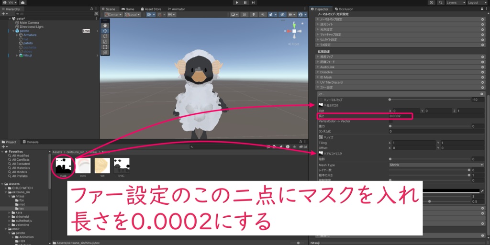Screen dimensions: 490x245
Task: Open the Undo History icon
Action: 432,2
